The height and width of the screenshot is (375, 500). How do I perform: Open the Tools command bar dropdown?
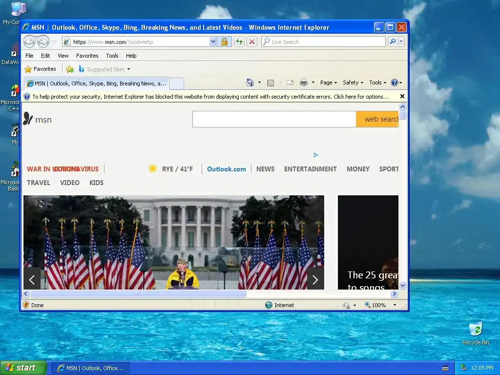377,83
